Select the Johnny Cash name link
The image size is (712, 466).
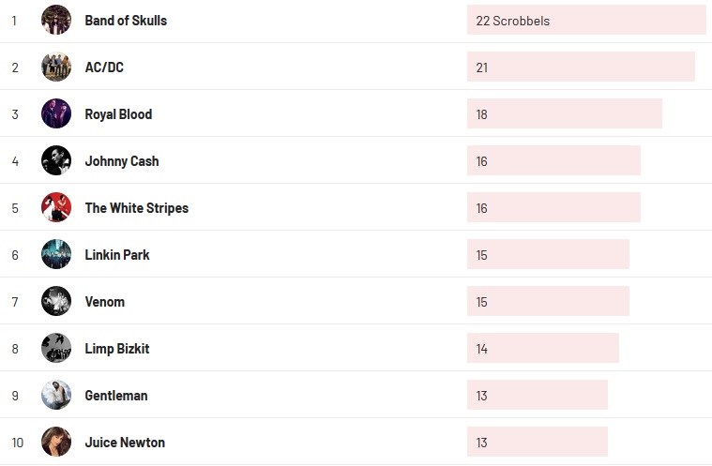click(x=122, y=161)
